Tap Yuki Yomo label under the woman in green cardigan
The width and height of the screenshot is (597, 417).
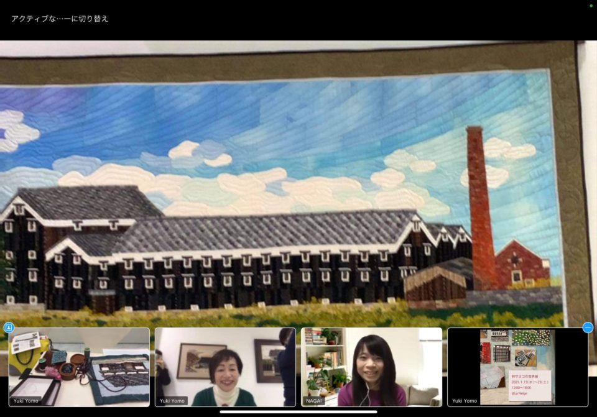click(172, 401)
